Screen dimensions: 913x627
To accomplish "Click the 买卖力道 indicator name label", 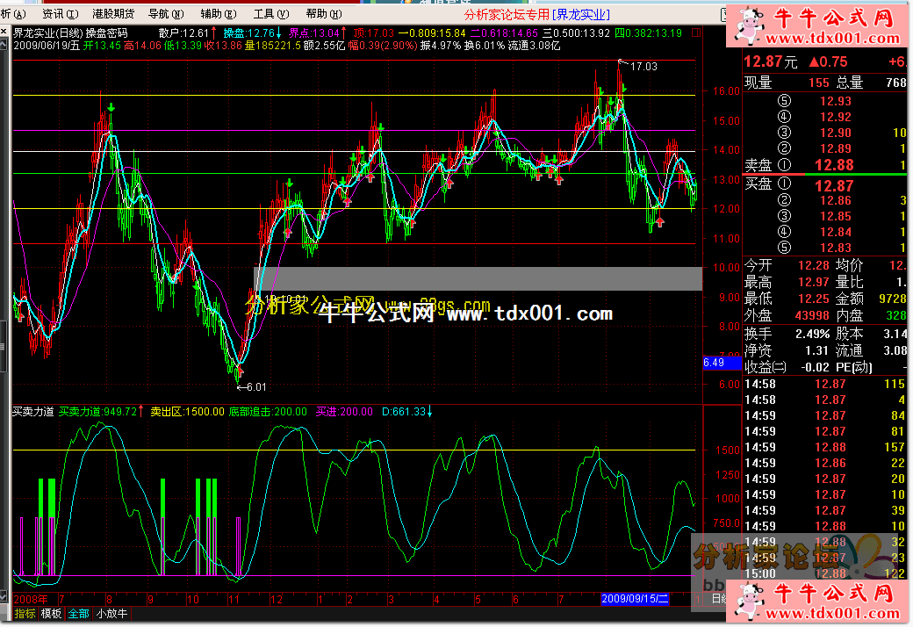I will pos(32,411).
